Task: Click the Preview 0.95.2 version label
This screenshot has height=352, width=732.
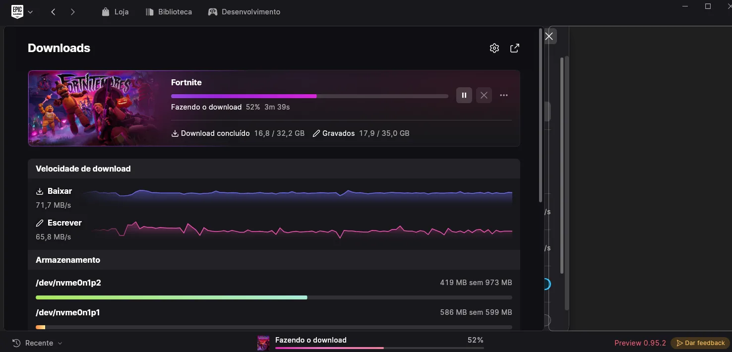Action: (x=640, y=343)
